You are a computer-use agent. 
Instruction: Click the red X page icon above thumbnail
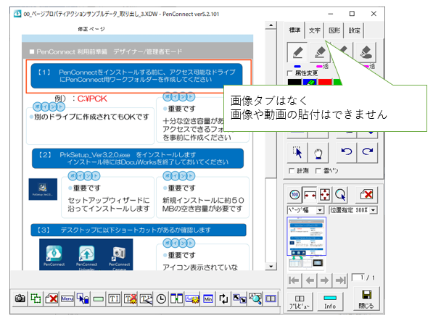pyautogui.click(x=366, y=194)
